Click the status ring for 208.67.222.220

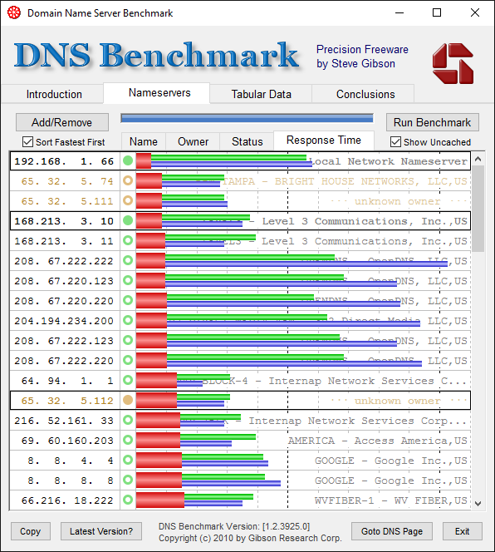128,360
